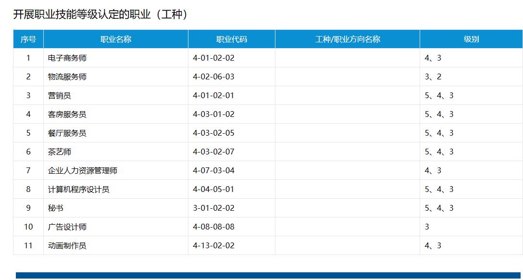Click occupation code 4-13-02-02
This screenshot has width=523, height=280.
(x=213, y=246)
